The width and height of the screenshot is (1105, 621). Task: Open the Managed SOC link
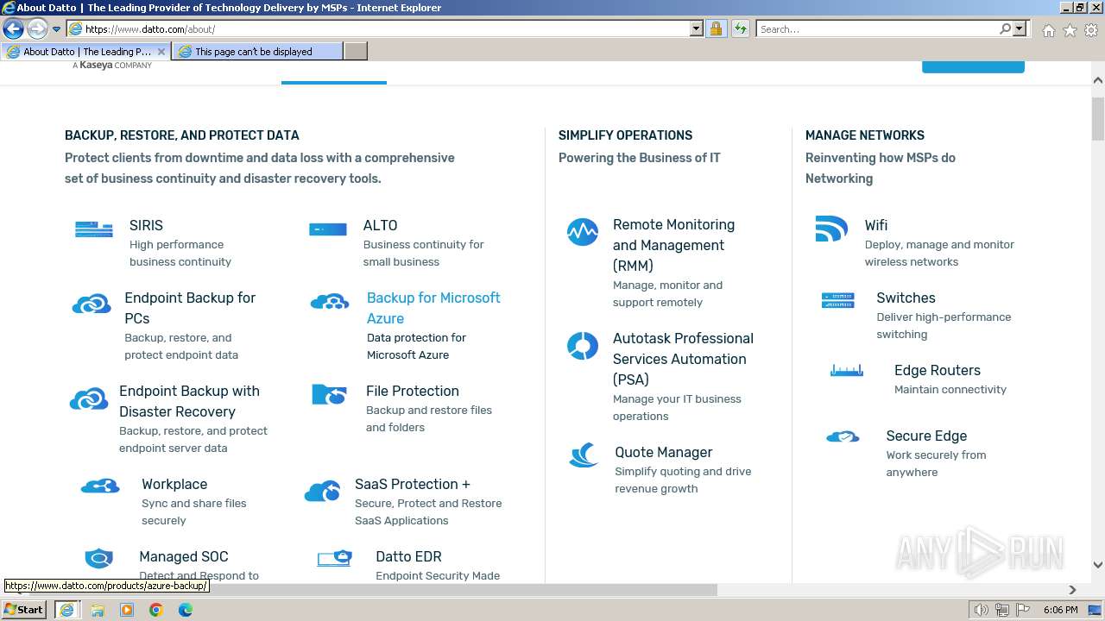184,556
